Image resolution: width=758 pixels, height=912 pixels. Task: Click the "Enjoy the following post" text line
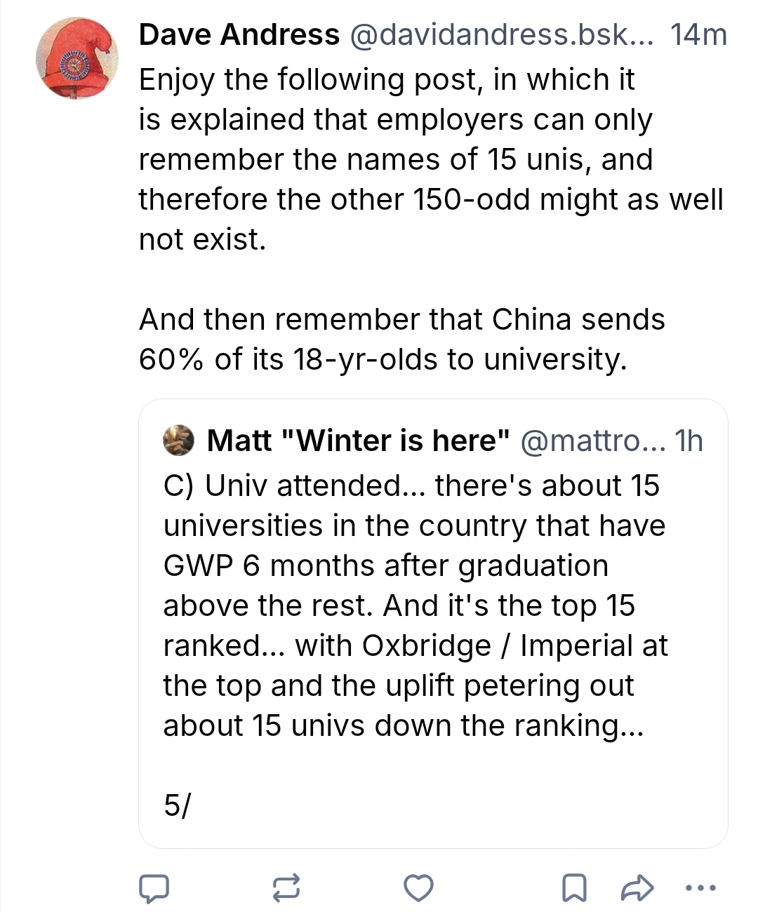coord(386,80)
